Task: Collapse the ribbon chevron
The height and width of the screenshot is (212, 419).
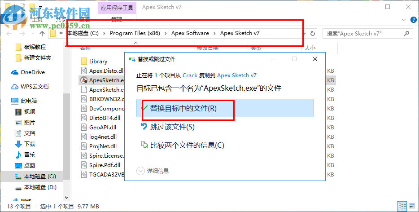Action: [404, 20]
